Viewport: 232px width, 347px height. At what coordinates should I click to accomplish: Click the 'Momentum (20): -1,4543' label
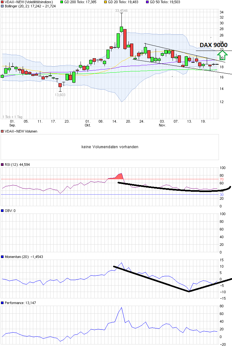tap(24, 257)
